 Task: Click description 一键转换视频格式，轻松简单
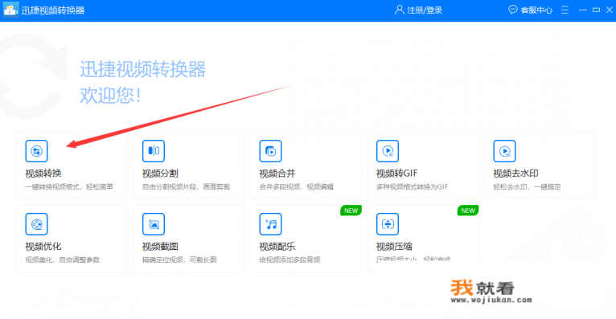(x=69, y=186)
